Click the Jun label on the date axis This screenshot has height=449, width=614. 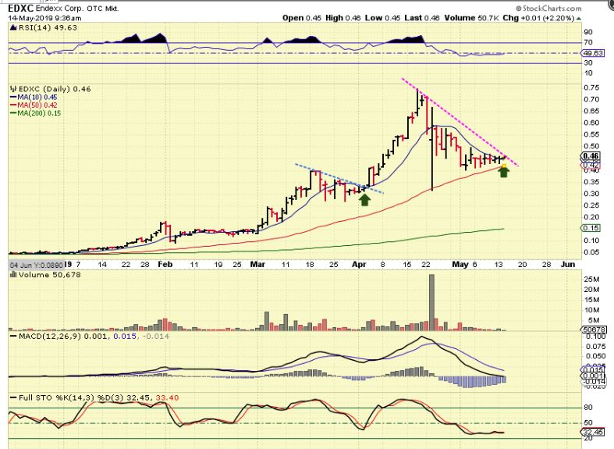(568, 265)
